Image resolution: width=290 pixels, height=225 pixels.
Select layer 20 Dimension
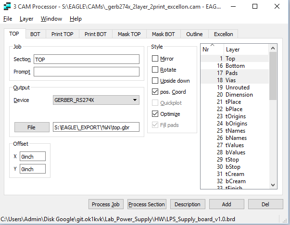point(235,95)
